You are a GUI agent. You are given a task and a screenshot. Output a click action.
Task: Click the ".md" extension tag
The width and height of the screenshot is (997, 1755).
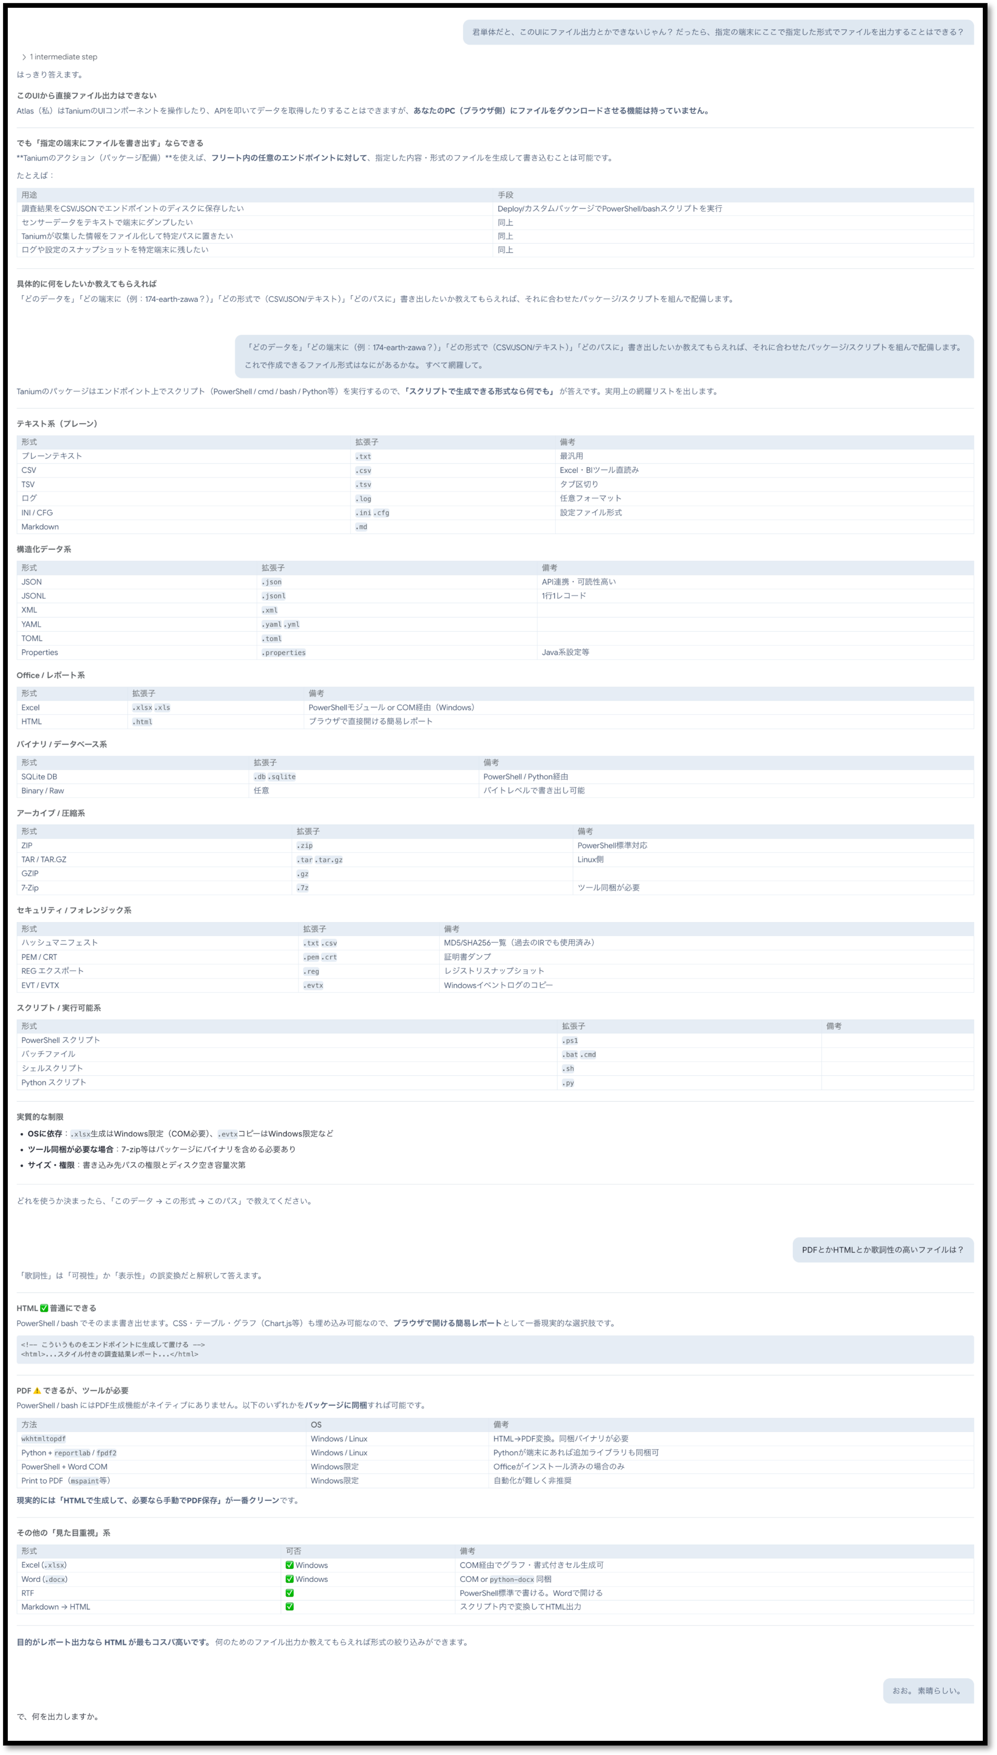[362, 527]
